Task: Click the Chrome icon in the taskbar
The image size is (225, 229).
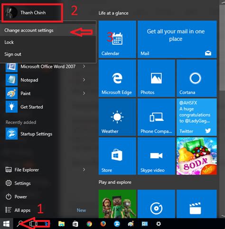Action: [89, 224]
